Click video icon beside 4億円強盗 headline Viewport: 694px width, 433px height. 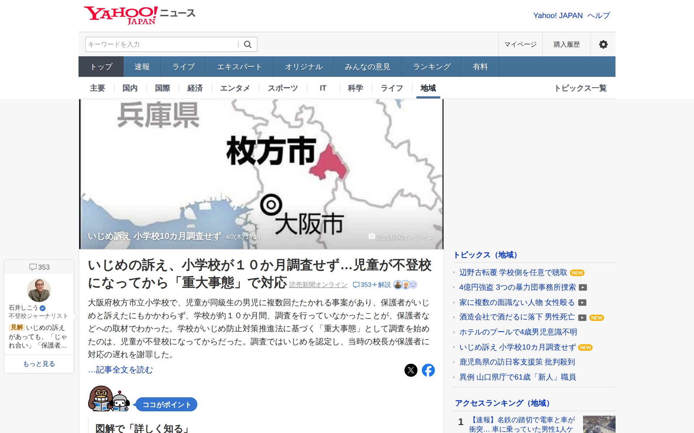(583, 288)
